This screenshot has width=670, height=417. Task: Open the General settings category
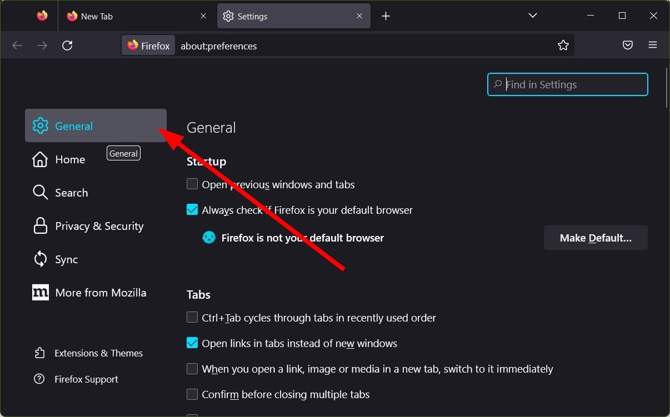[x=96, y=125]
